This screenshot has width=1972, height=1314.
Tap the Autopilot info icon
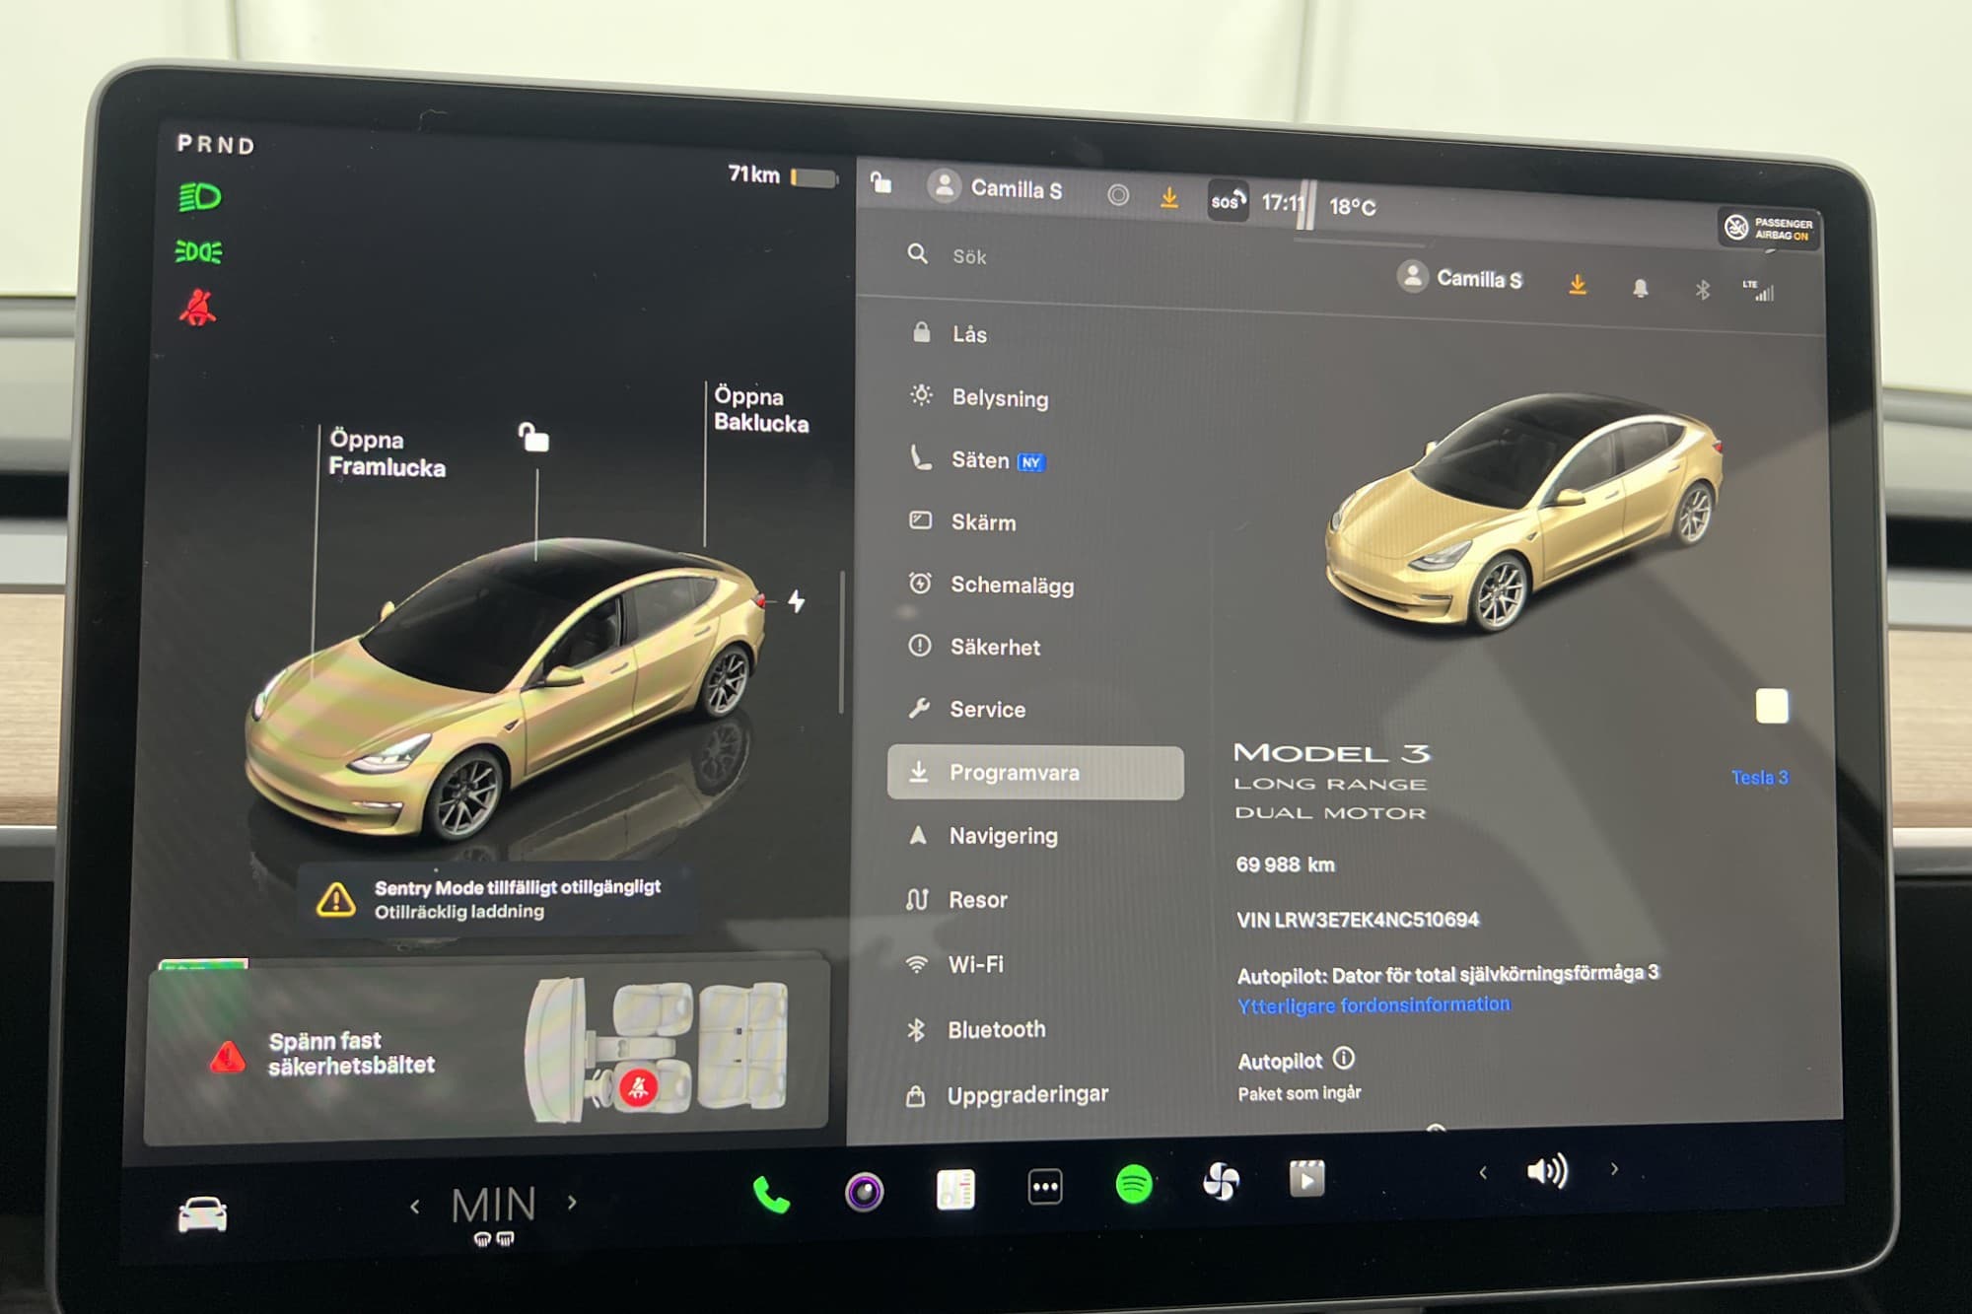click(x=1344, y=1059)
